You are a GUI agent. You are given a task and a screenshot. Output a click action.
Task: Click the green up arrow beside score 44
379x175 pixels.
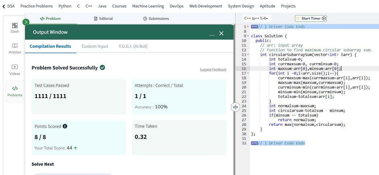point(75,148)
